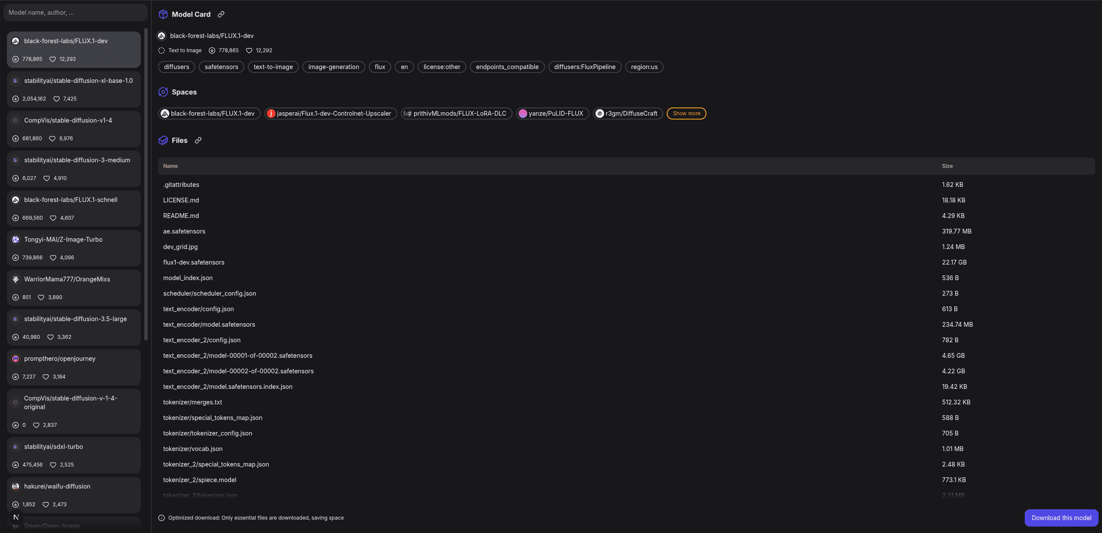Click the link icon beside Files heading

198,140
